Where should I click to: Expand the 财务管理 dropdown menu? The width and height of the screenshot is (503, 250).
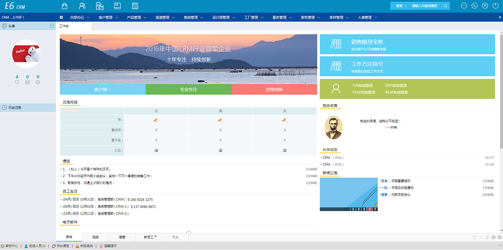pos(311,17)
